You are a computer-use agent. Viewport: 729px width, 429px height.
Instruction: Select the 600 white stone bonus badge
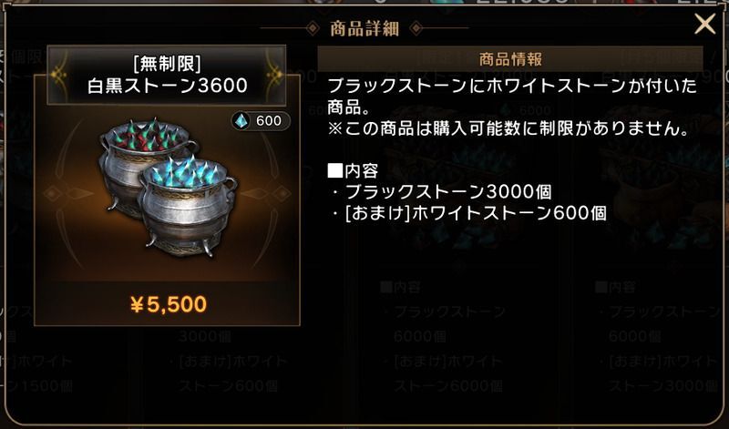[x=261, y=121]
